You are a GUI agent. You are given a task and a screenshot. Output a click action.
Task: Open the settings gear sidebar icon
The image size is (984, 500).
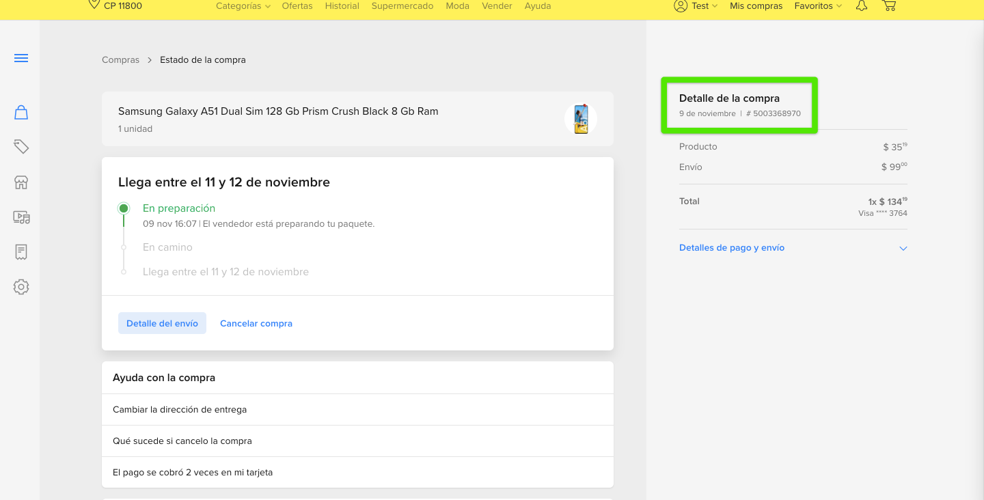[x=21, y=287]
